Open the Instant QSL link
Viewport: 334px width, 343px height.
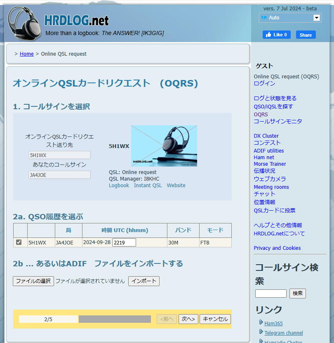point(148,185)
